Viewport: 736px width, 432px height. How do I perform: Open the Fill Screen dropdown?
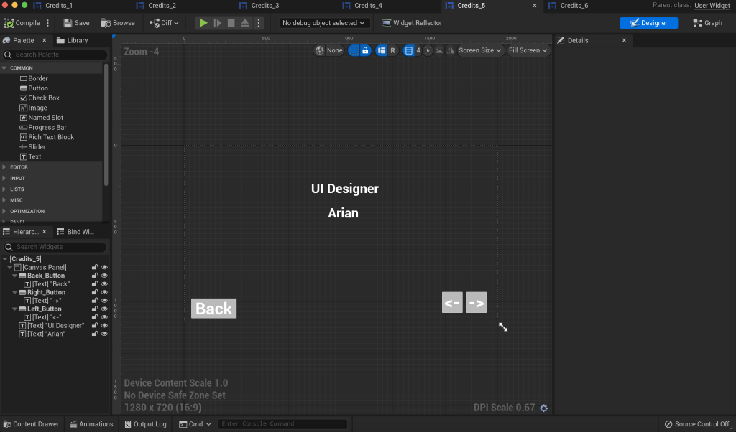pyautogui.click(x=528, y=50)
